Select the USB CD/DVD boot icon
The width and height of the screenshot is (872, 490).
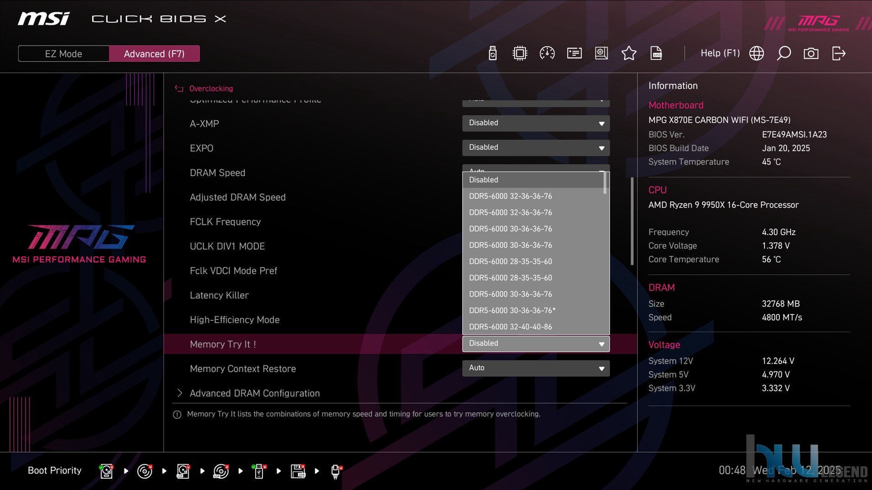pyautogui.click(x=221, y=471)
